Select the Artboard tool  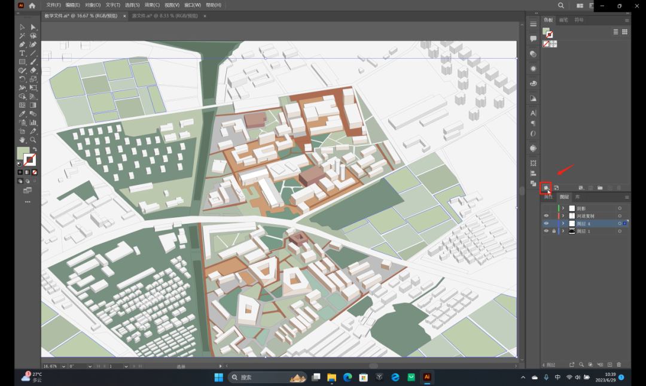22,131
